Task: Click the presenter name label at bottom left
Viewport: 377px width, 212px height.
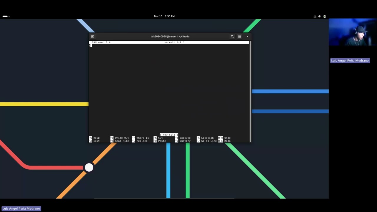Action: click(21, 208)
